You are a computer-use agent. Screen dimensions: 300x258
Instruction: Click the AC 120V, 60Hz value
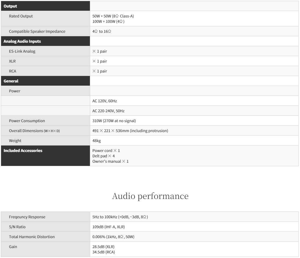(x=105, y=101)
